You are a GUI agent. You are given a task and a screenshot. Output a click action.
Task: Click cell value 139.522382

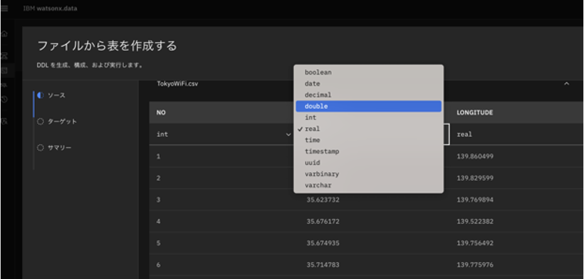coord(475,221)
